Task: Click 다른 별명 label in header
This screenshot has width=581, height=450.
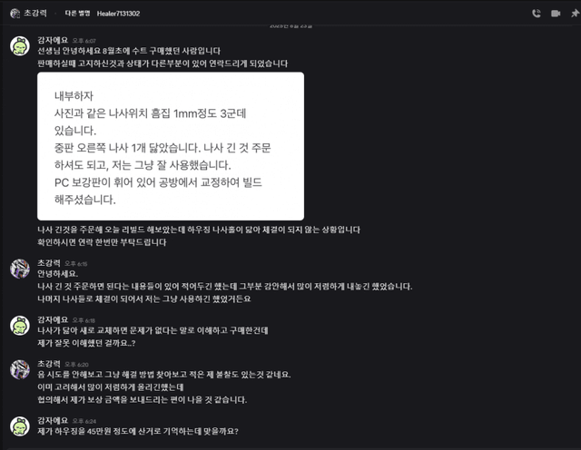Action: (x=77, y=14)
